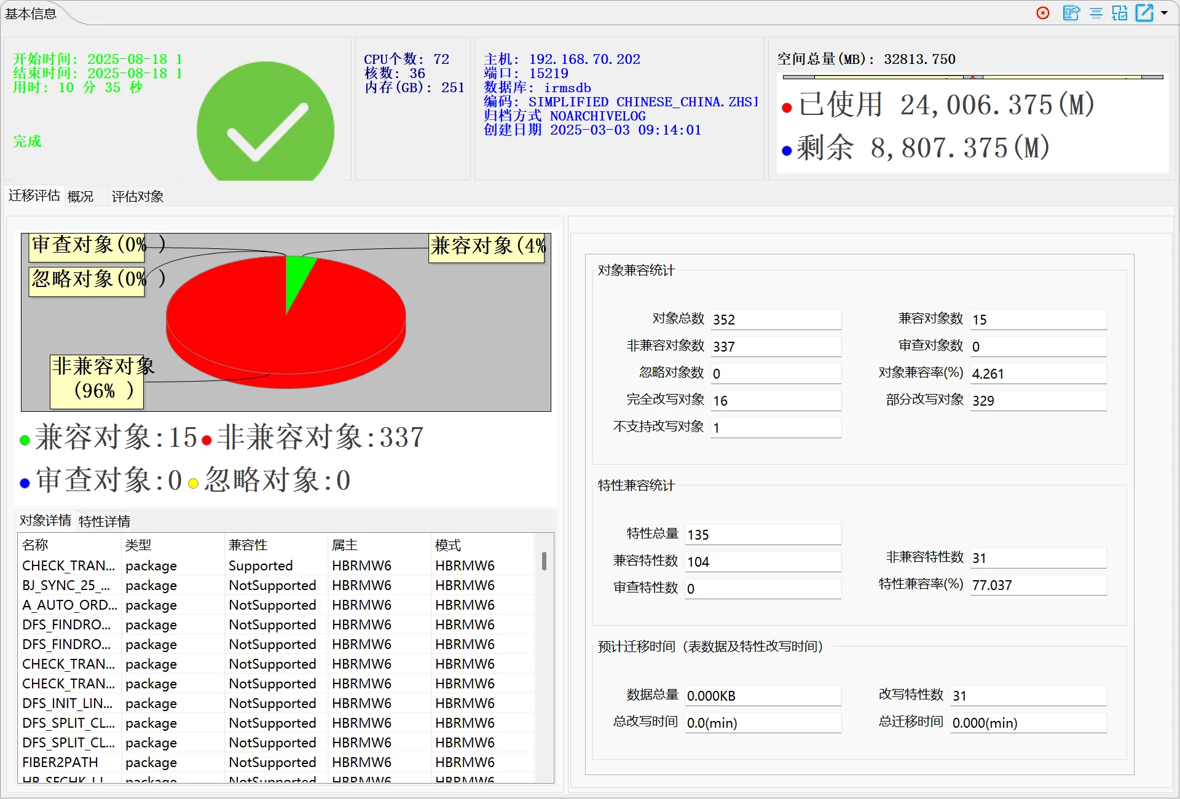This screenshot has height=799, width=1180.
Task: Click the 基本信息 tab header
Action: [31, 14]
